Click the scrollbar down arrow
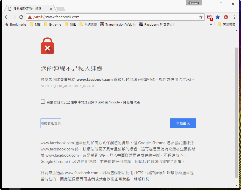Image resolution: width=241 pixels, height=190 pixels. tap(237, 186)
